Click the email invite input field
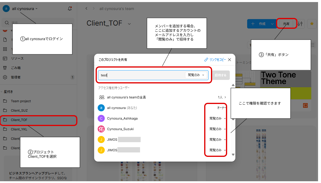 [x=141, y=75]
